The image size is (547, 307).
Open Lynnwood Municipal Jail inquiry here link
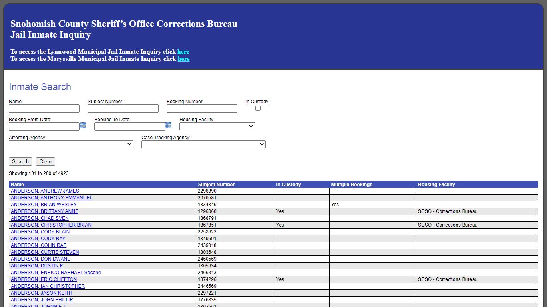(x=183, y=52)
